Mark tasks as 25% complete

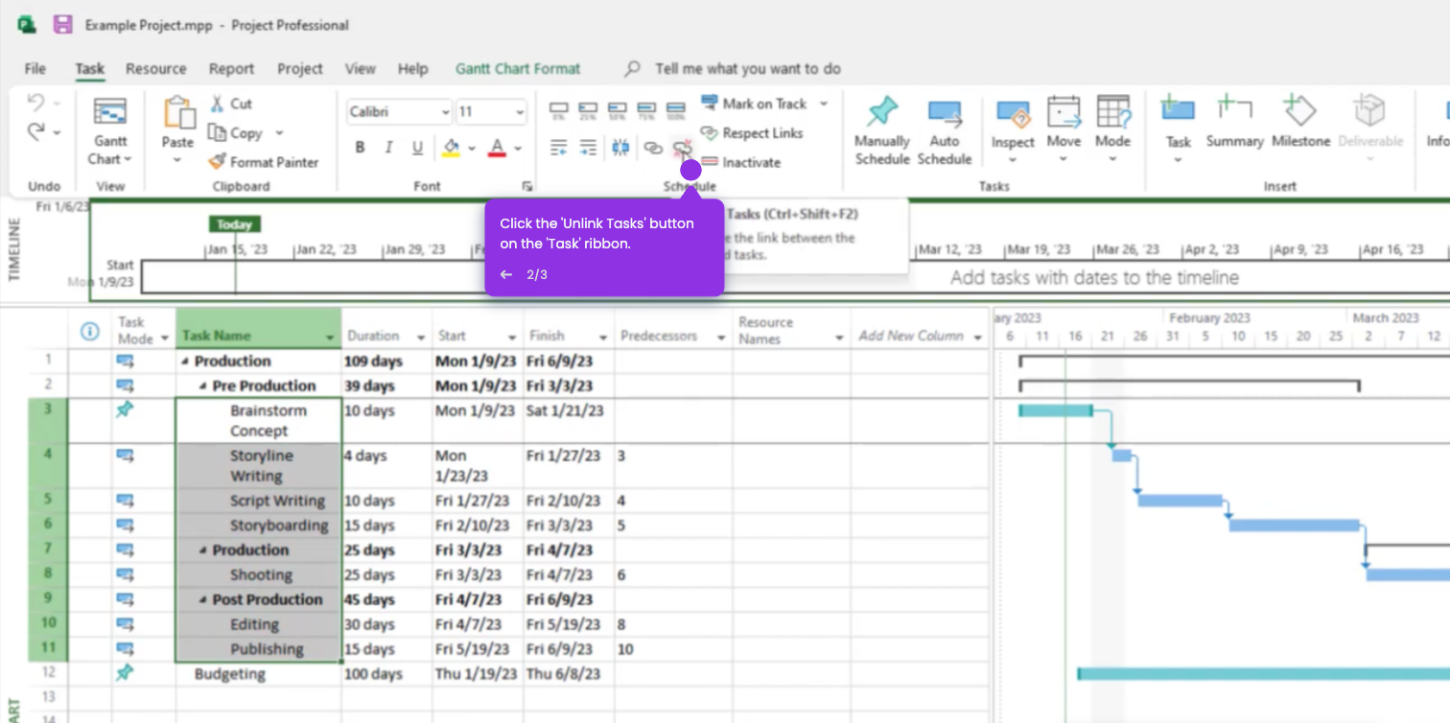589,110
